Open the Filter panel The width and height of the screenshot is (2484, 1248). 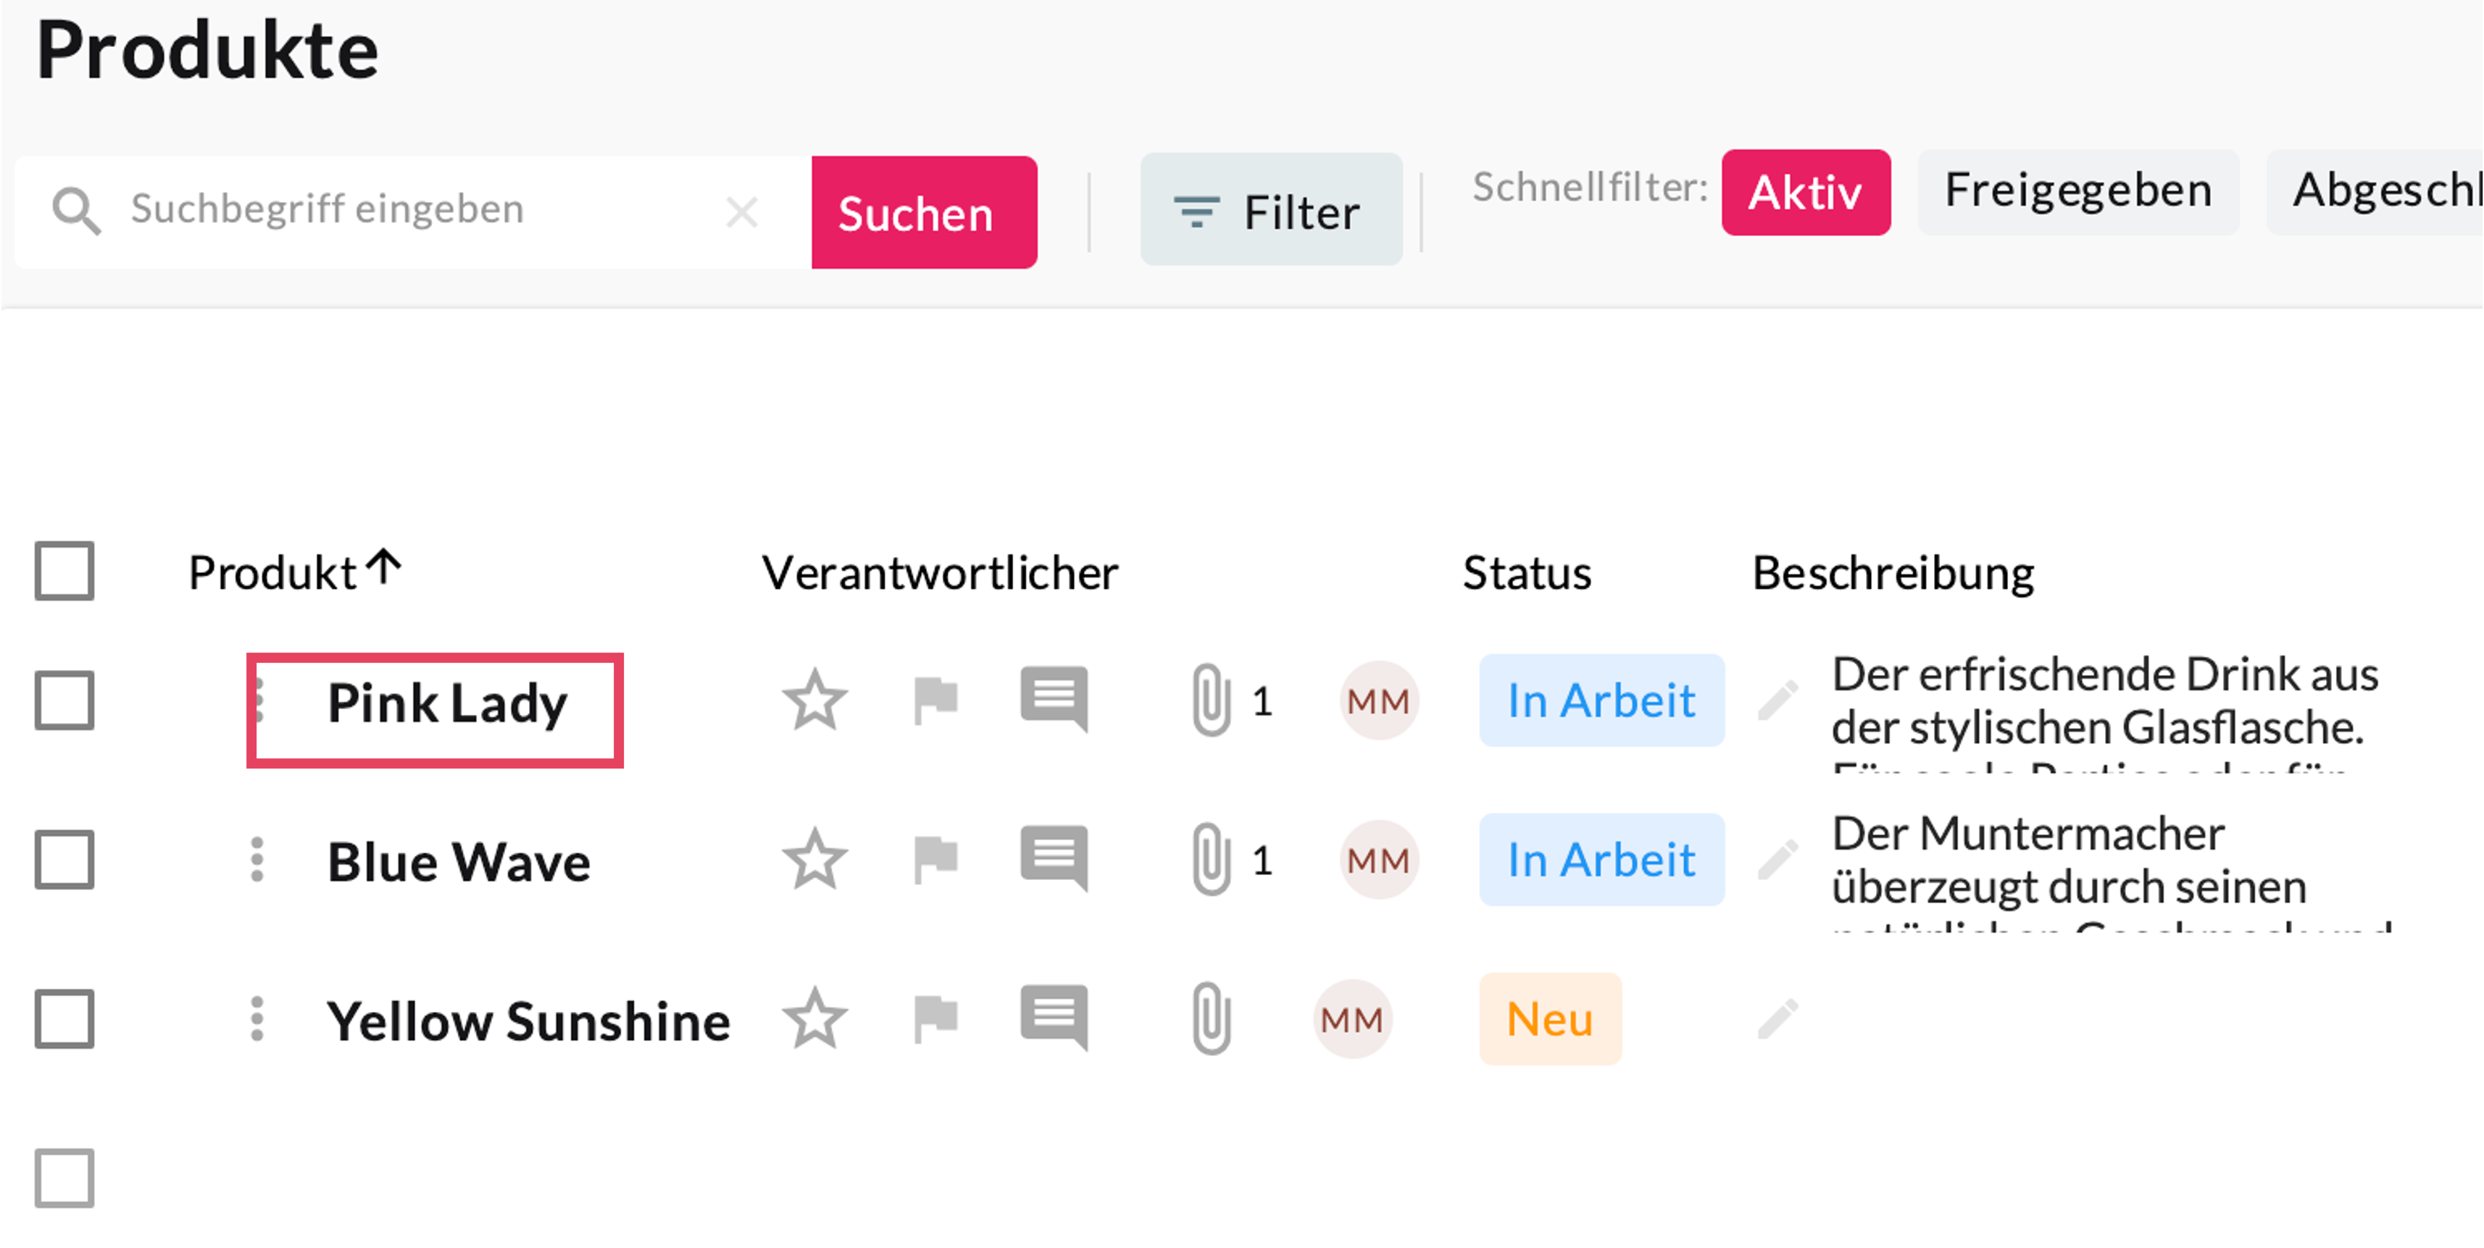(1270, 211)
